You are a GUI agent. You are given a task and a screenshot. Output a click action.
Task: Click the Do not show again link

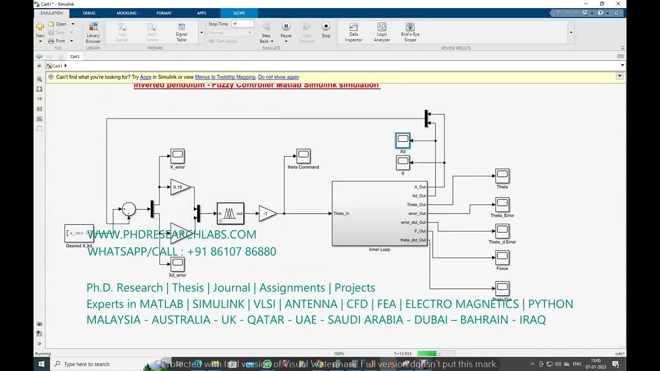coord(278,77)
